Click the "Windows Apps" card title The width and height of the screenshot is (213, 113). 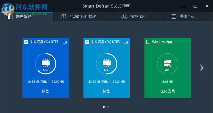163,42
